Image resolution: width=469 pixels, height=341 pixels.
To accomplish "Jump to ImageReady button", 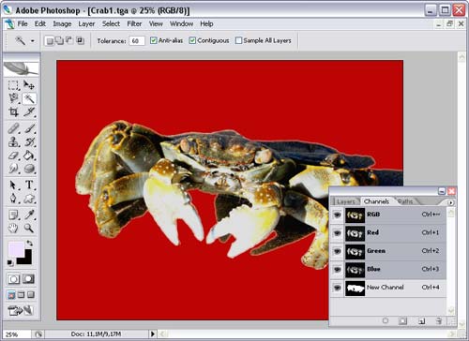I will [21, 310].
